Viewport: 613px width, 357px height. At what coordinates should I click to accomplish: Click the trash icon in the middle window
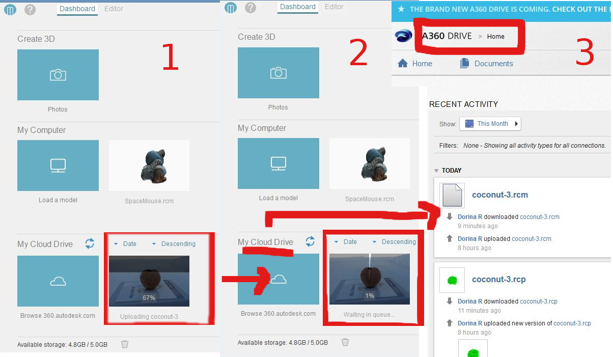pyautogui.click(x=345, y=342)
